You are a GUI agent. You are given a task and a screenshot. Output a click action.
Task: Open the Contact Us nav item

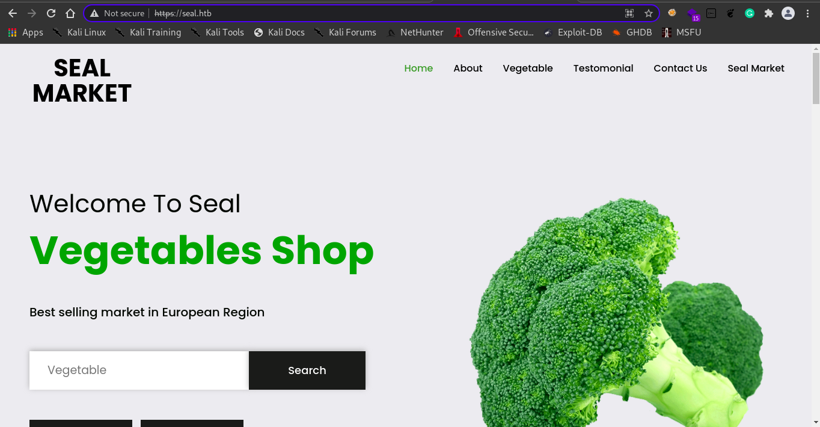[x=680, y=68]
